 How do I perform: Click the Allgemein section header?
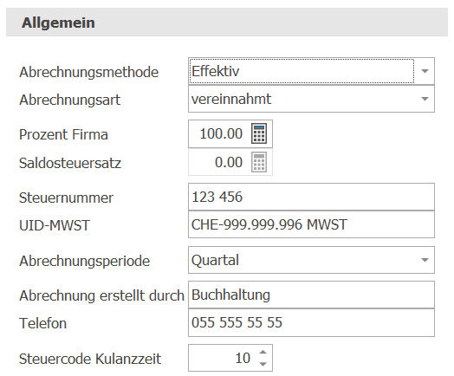[227, 23]
